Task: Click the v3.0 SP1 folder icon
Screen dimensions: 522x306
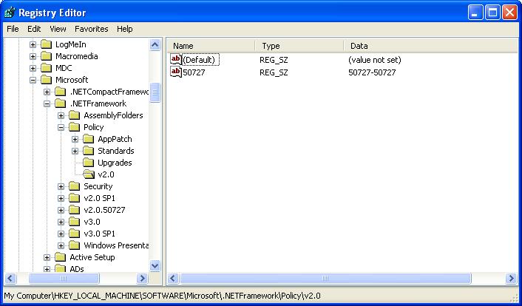Action: [x=74, y=234]
